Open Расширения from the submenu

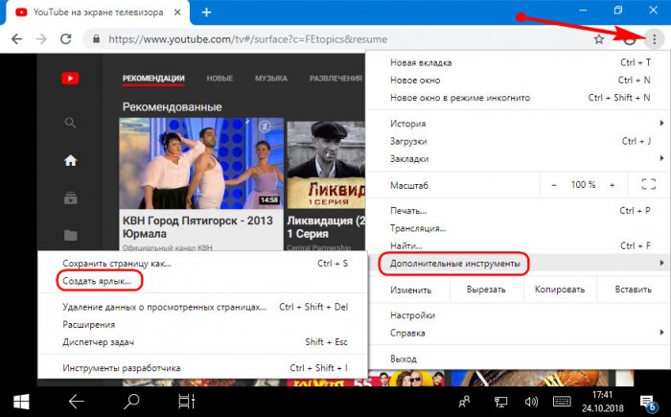pos(203,325)
